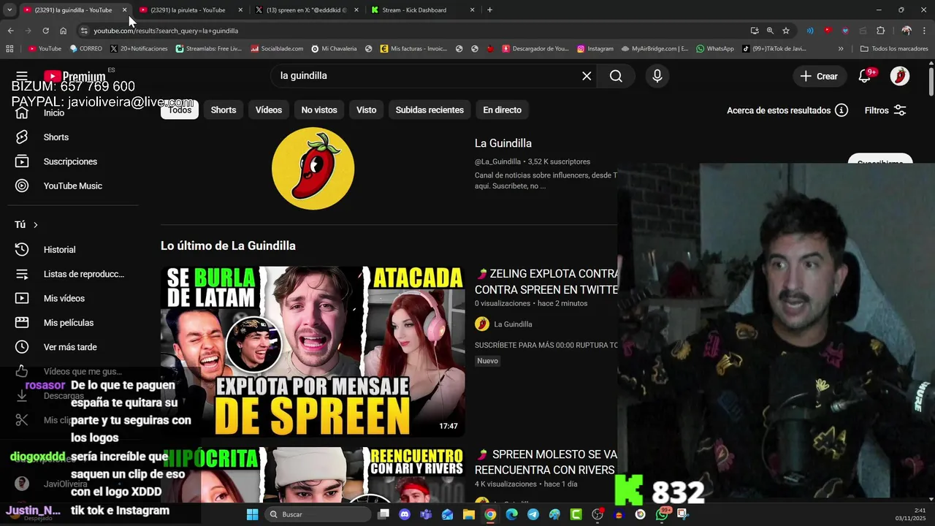
Task: Open the tab search dropdown arrow
Action: tap(9, 10)
